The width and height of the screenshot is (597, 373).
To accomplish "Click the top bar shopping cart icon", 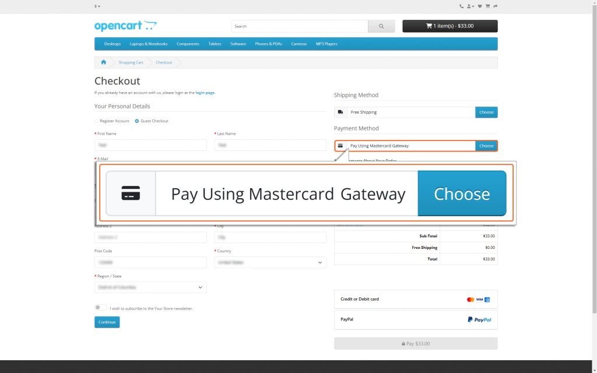I will click(487, 6).
